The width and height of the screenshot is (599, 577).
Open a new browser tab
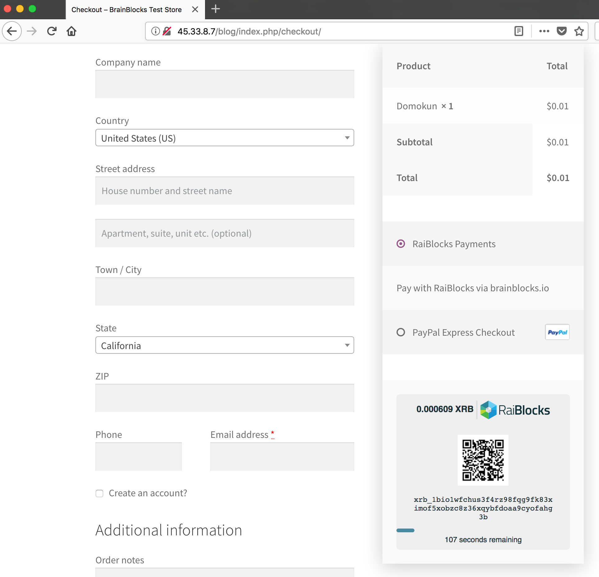(215, 9)
